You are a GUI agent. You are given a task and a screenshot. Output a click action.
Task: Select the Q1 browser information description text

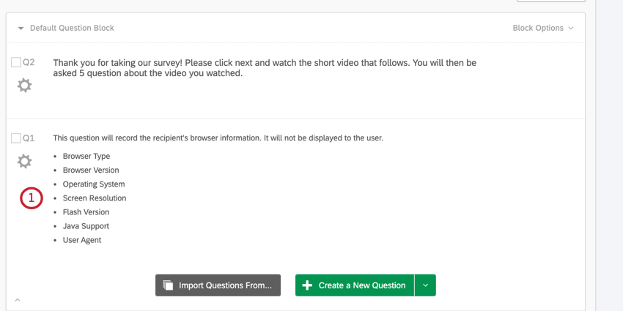tap(218, 138)
